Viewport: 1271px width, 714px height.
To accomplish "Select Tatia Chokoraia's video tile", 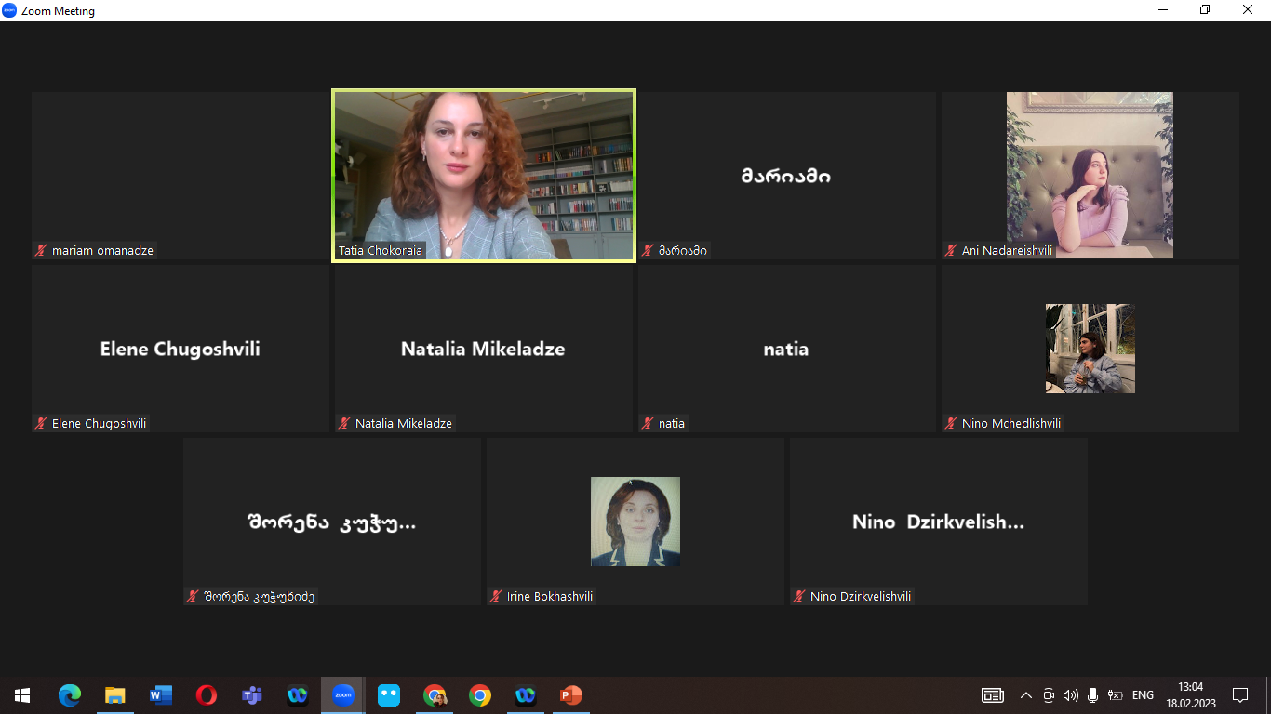I will tap(484, 176).
